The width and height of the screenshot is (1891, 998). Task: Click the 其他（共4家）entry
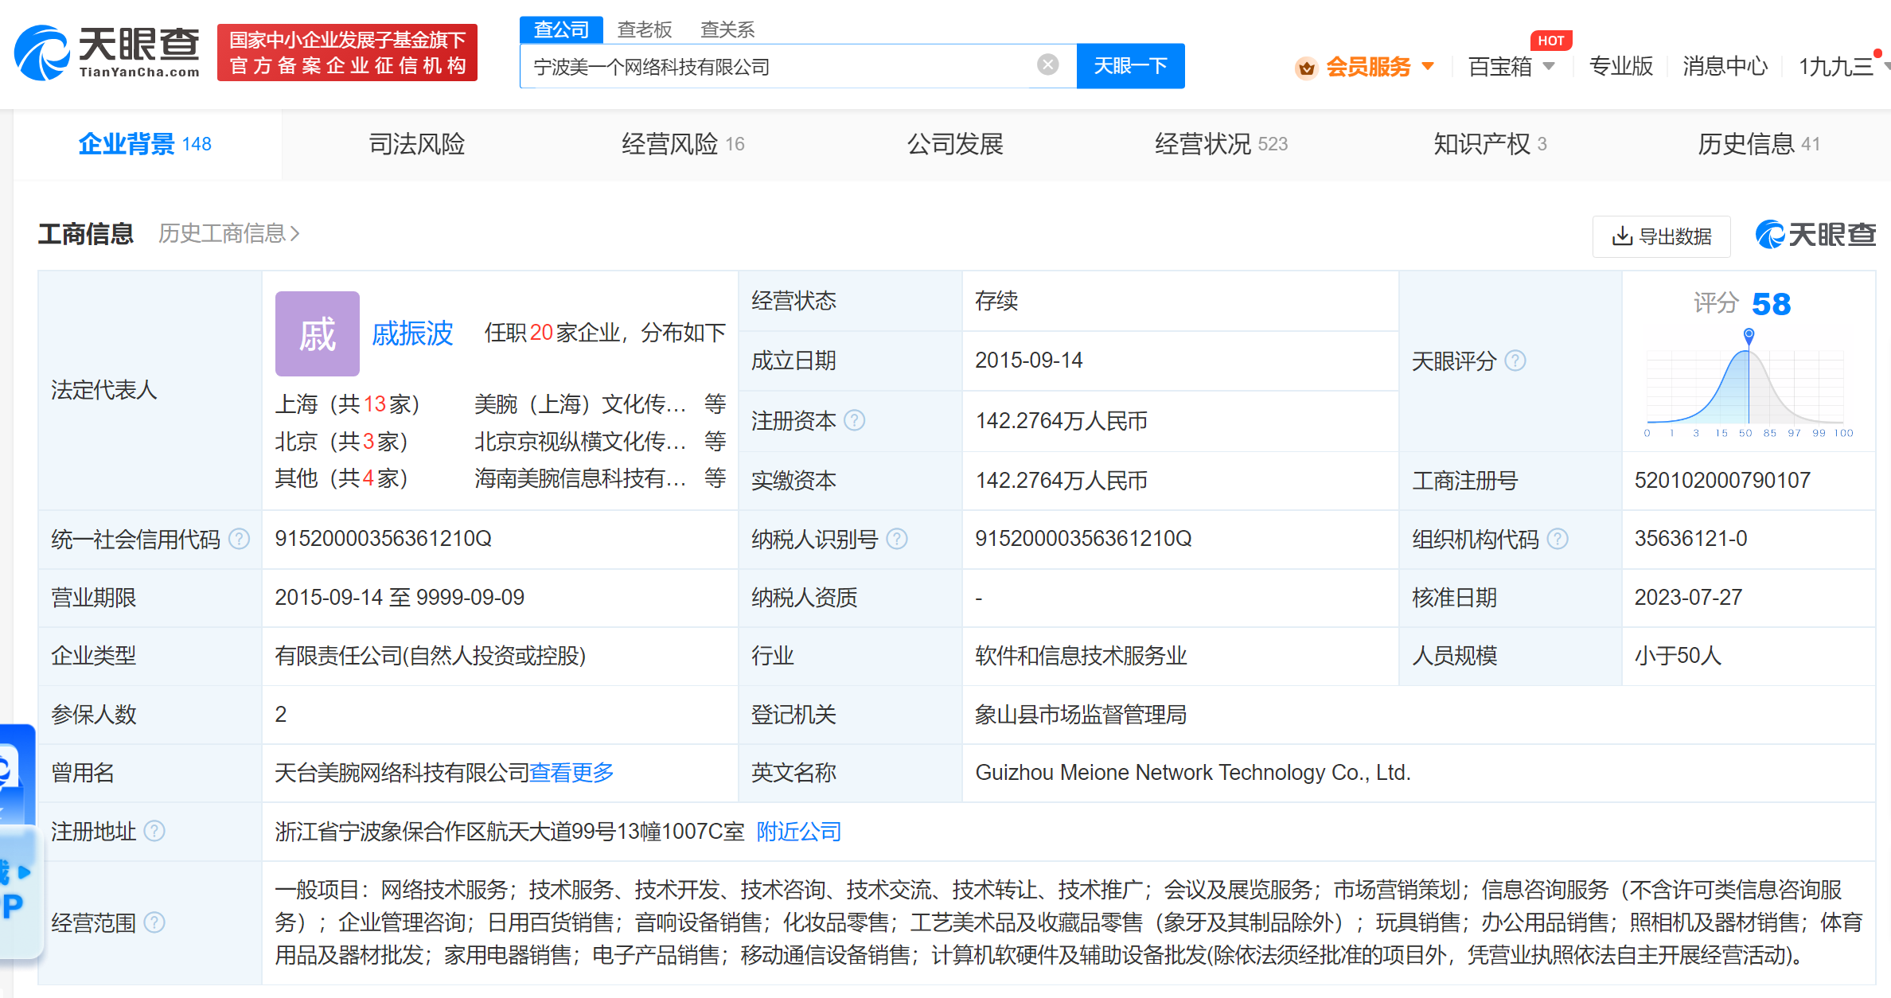(341, 478)
